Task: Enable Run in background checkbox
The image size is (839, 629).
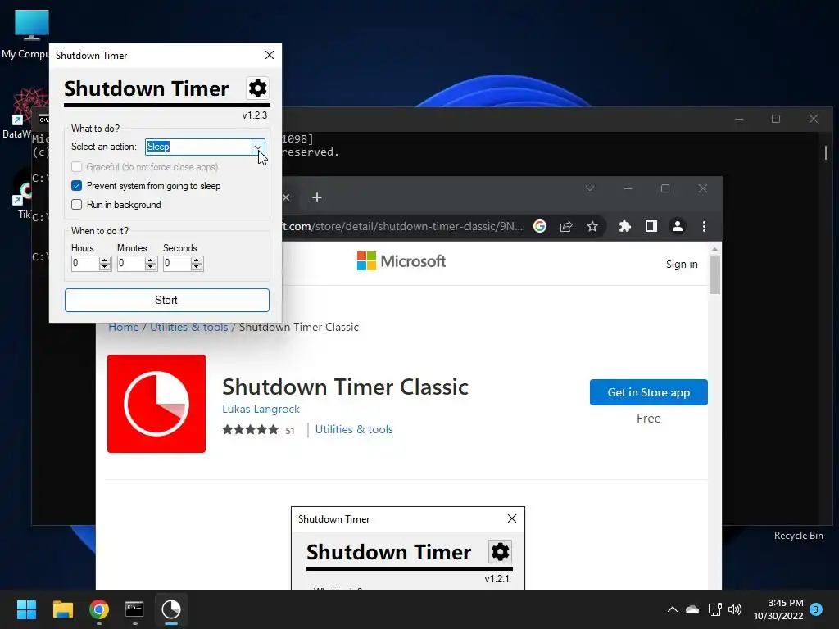Action: [76, 204]
